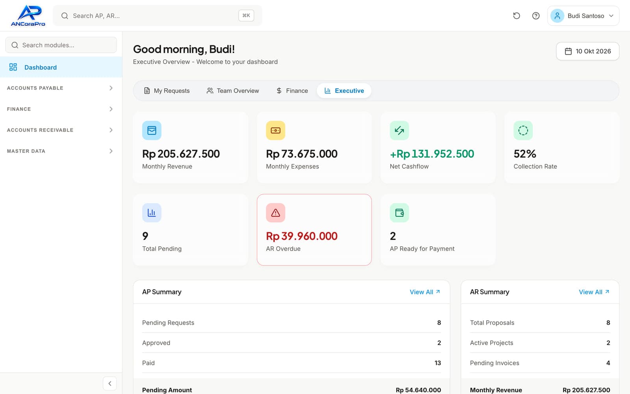This screenshot has height=394, width=630.
Task: Click the Active Projects row
Action: click(540, 343)
